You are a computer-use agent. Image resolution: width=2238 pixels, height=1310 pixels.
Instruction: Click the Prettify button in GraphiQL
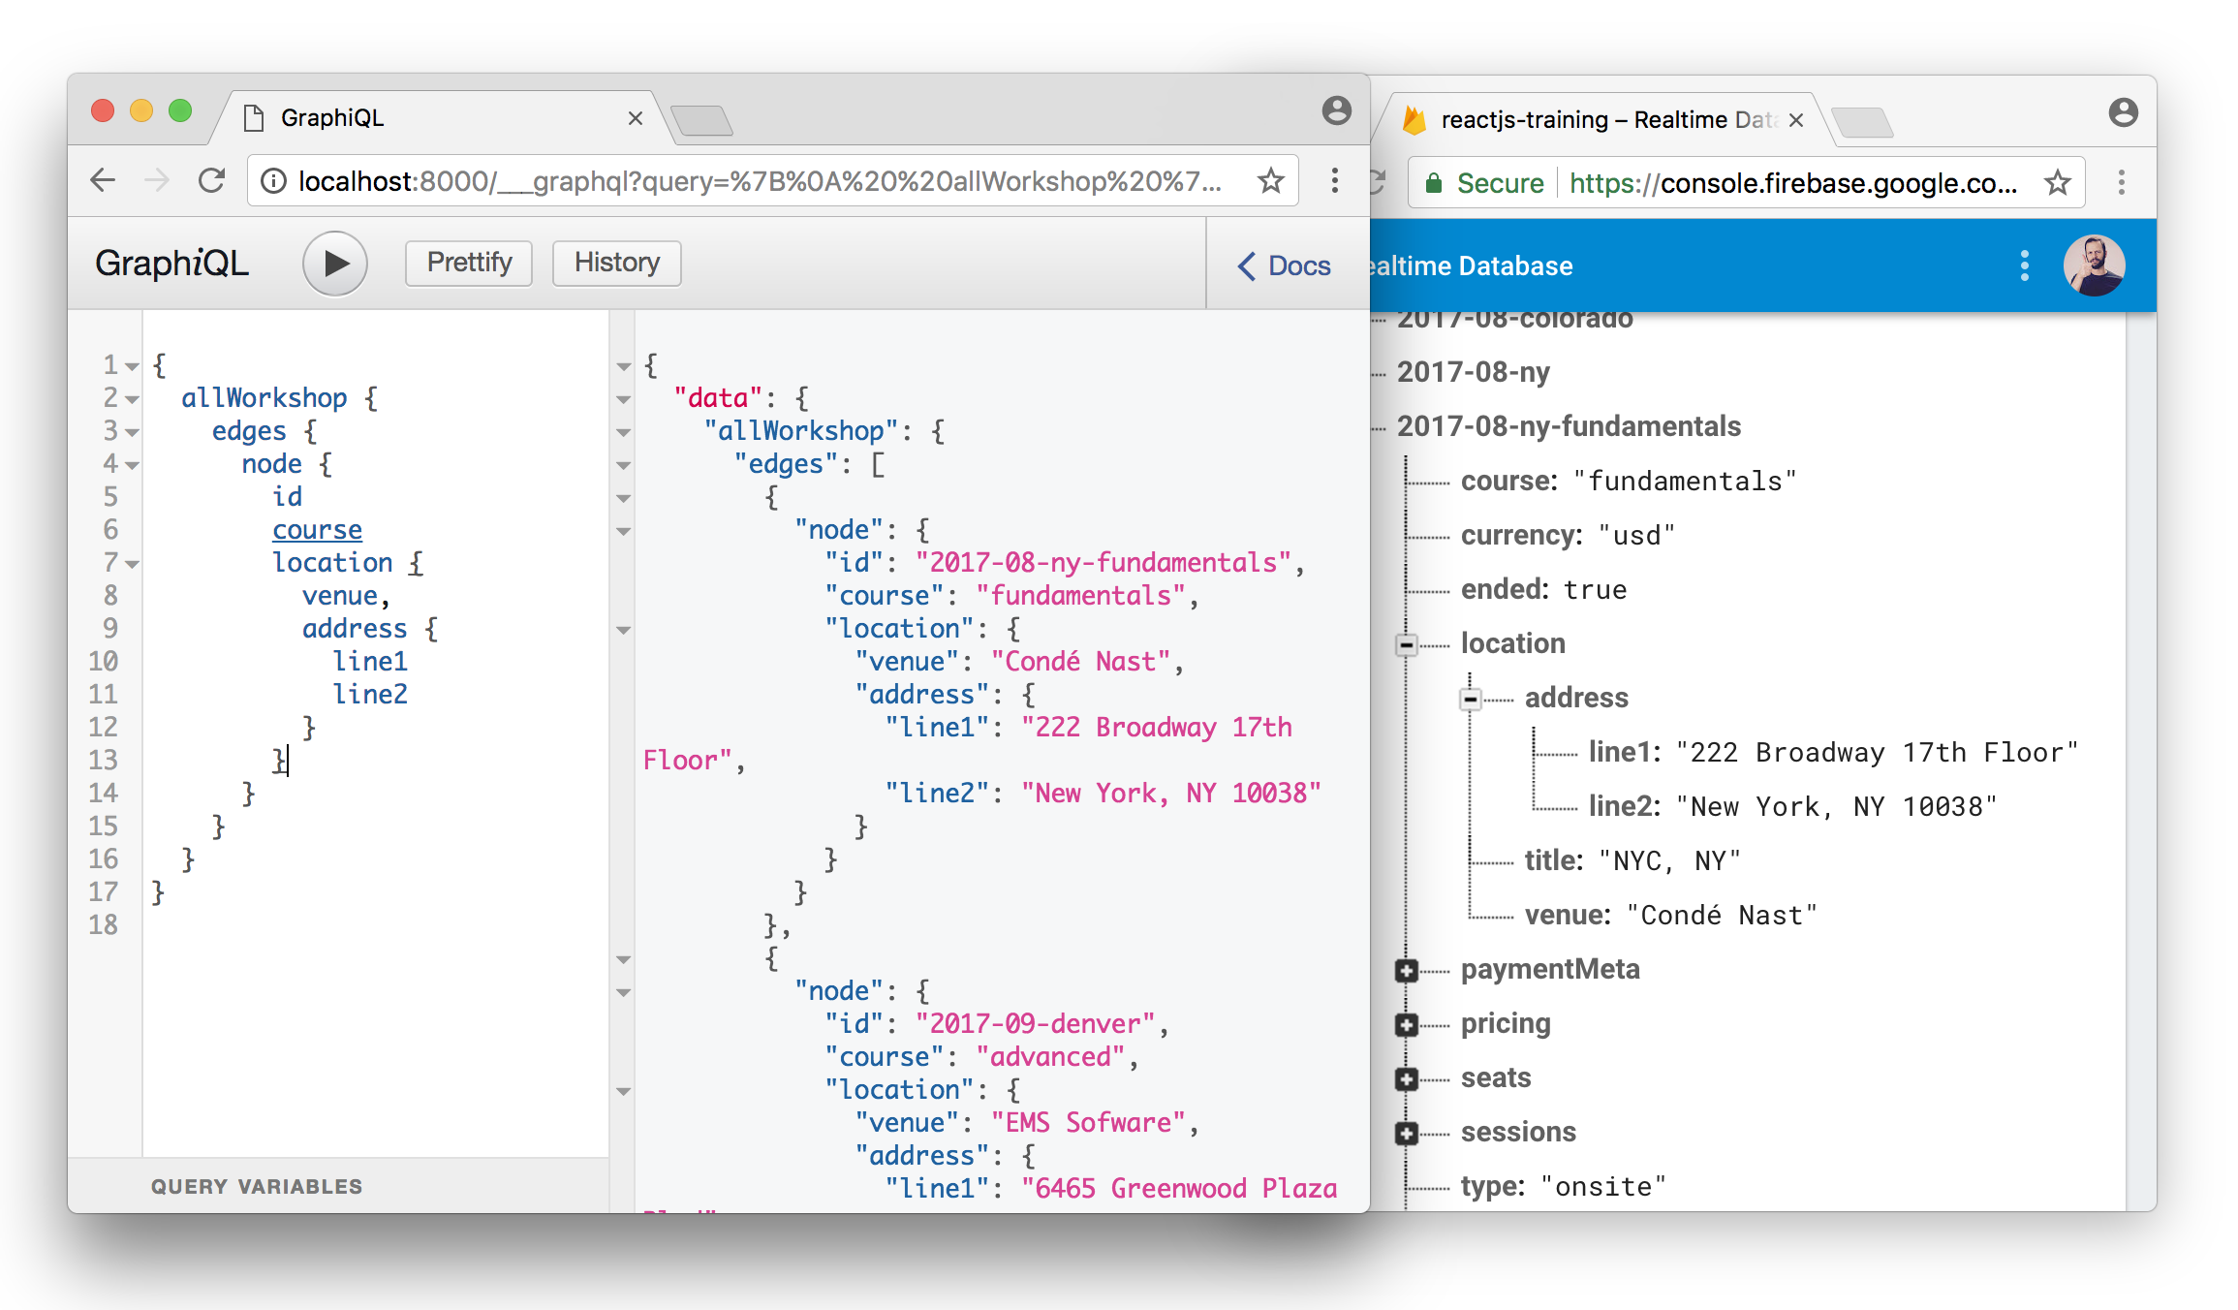pos(466,262)
